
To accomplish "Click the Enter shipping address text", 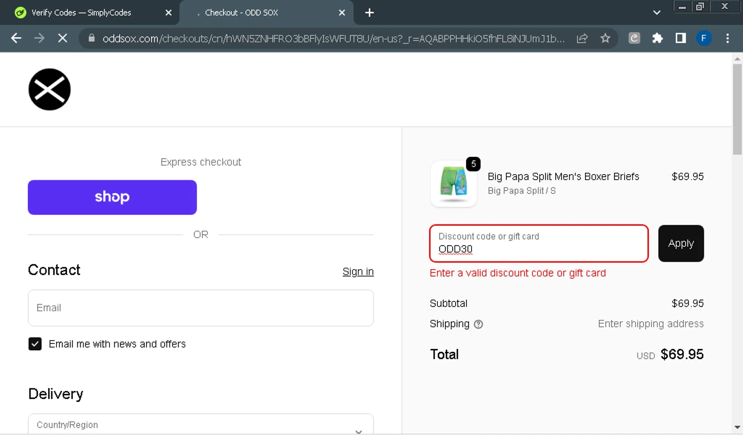I will [651, 324].
